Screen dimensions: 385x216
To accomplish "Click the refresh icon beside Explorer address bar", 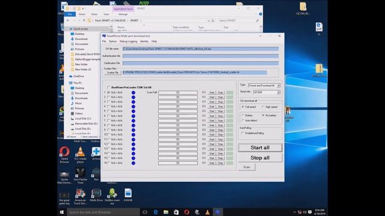I will [x=213, y=21].
